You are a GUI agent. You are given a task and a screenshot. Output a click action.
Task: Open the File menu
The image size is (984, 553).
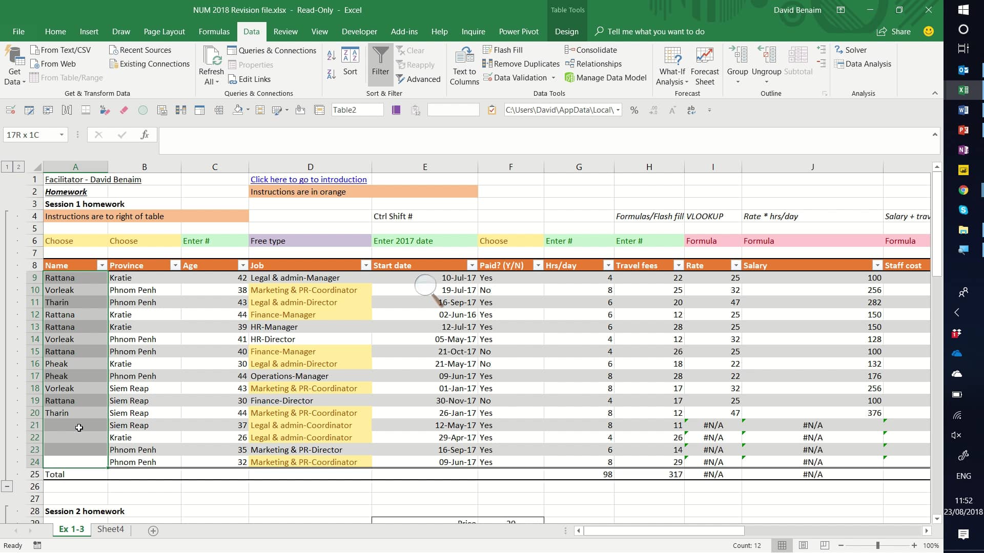coord(18,31)
